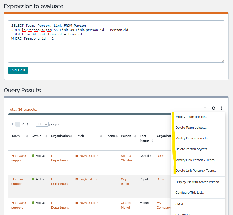Select Modify Team objects menu entry
This screenshot has width=233, height=215.
[191, 117]
